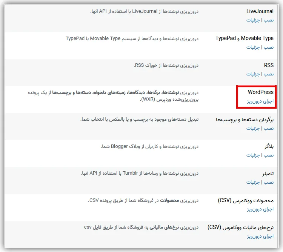Run محصولات ووکامرس (CSV) importer
The height and width of the screenshot is (252, 283).
(260, 209)
